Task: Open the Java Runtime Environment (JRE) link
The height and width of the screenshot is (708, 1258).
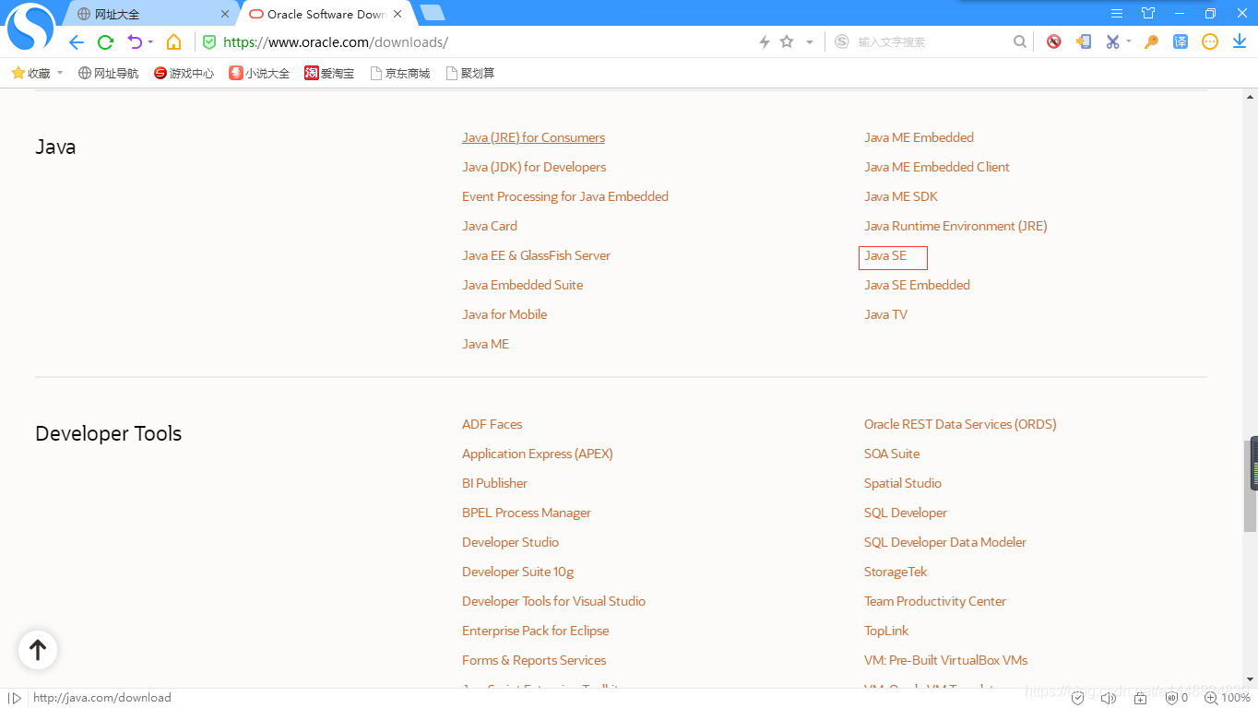Action: (x=955, y=226)
